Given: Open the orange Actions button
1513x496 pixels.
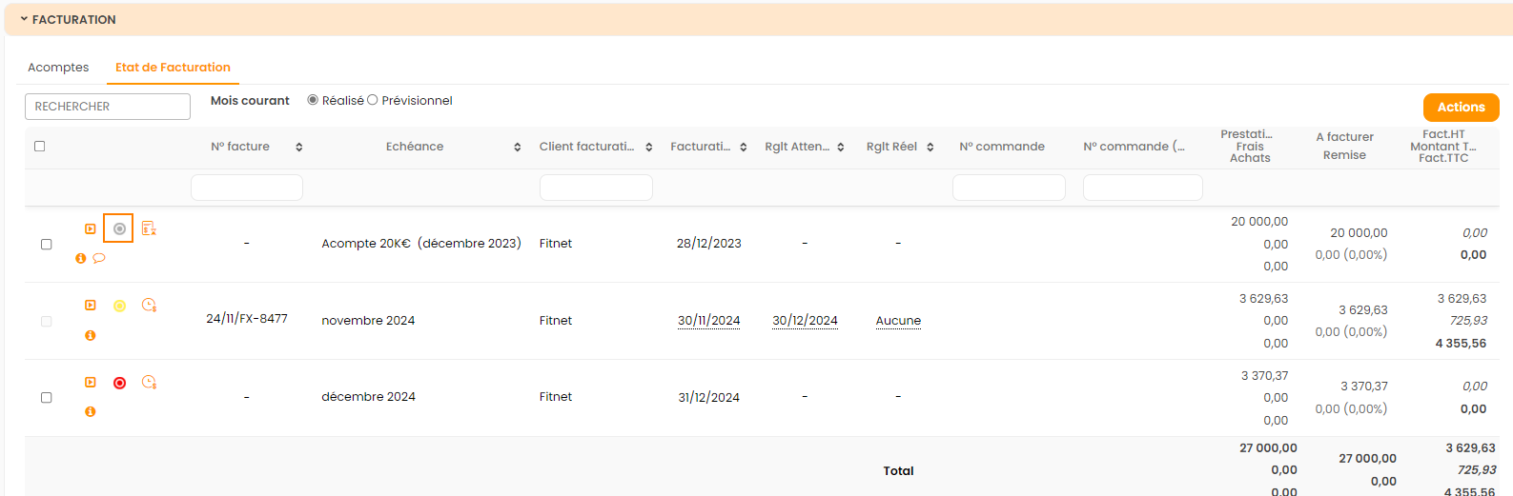Looking at the screenshot, I should coord(1461,108).
